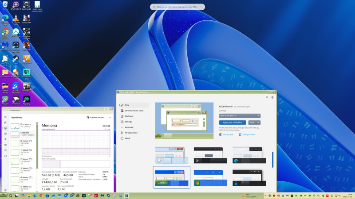Select LibreOffice desktop icon

(x=5, y=61)
